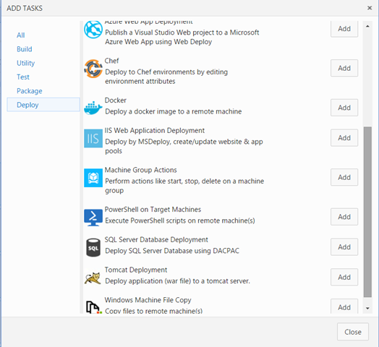Click 'Publish a Visual Studio Web project' description

pos(182,37)
